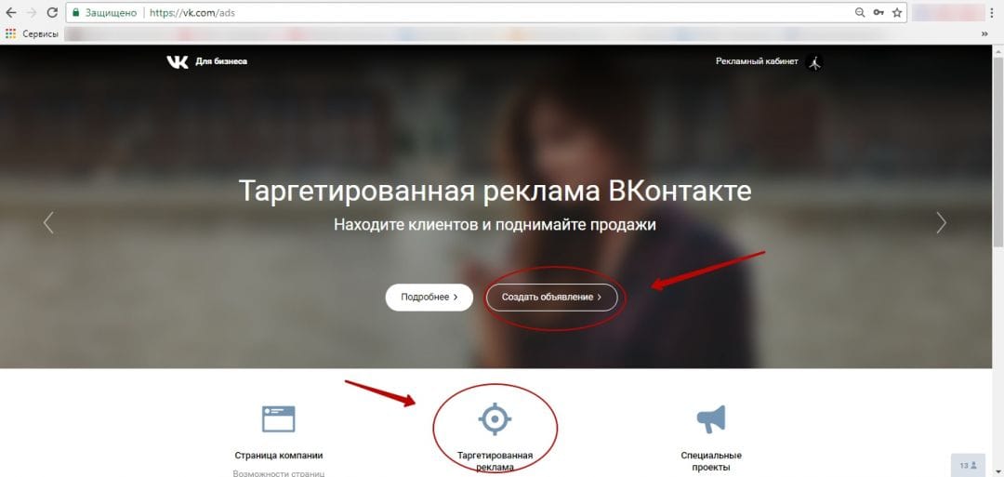The height and width of the screenshot is (477, 1004).
Task: Click the profile avatar near Рекламный кабинет
Action: click(814, 62)
